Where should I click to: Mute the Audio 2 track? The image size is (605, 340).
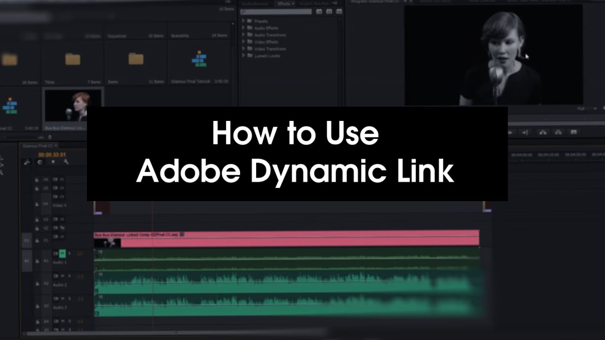pos(62,276)
